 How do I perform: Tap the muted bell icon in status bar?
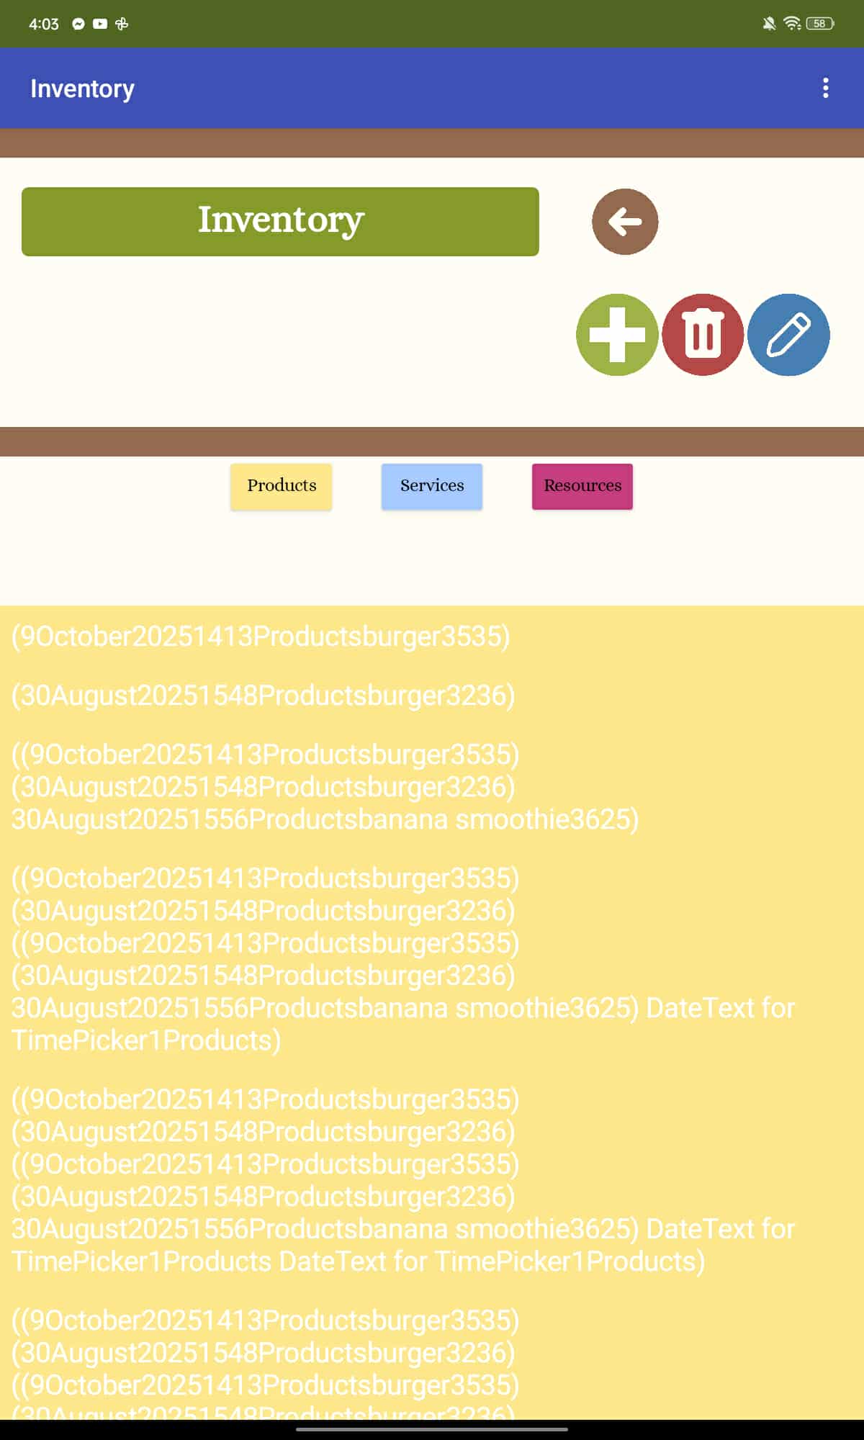[769, 24]
